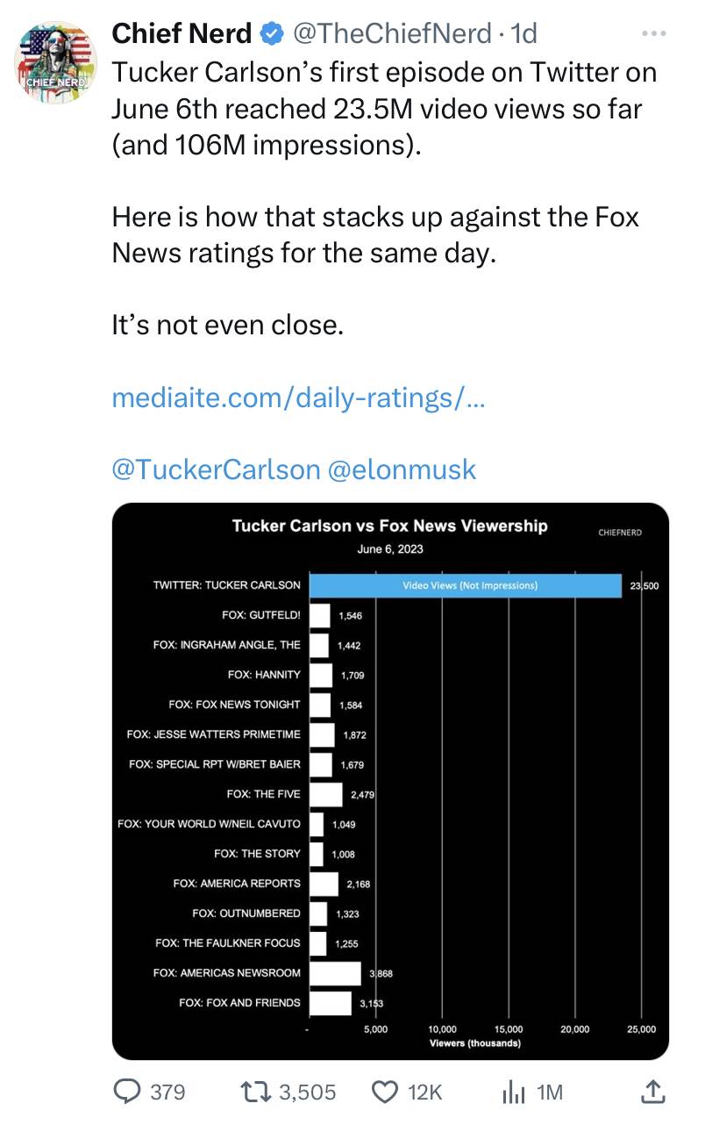The width and height of the screenshot is (705, 1125).
Task: Click the reply speech bubble icon
Action: pyautogui.click(x=129, y=1093)
